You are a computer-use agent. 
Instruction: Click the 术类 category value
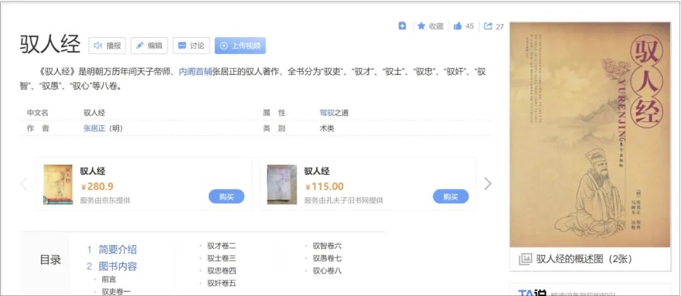(327, 128)
